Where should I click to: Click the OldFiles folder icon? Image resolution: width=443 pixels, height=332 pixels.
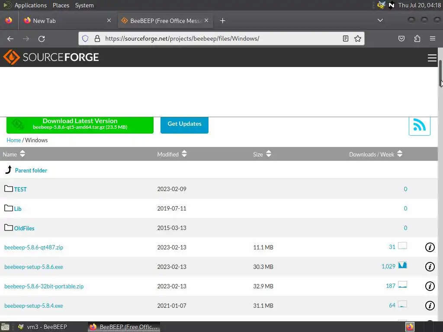tap(9, 227)
